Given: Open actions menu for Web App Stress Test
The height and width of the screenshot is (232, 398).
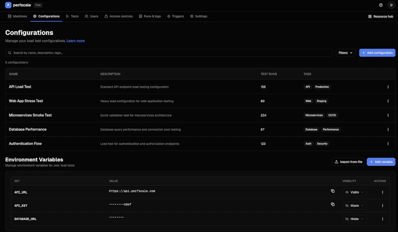Looking at the screenshot, I should point(388,101).
